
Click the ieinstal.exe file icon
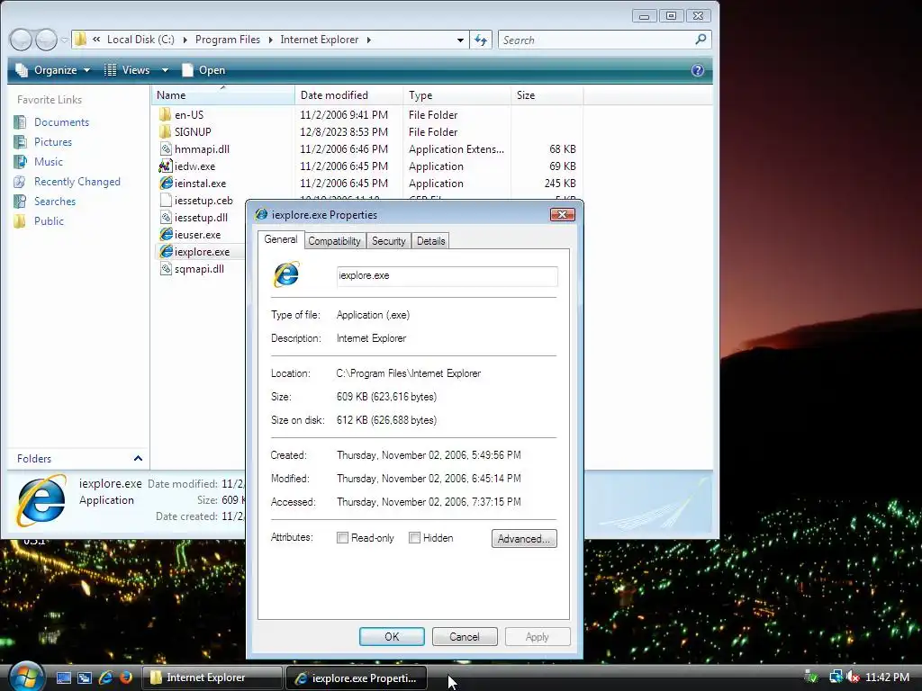[166, 184]
